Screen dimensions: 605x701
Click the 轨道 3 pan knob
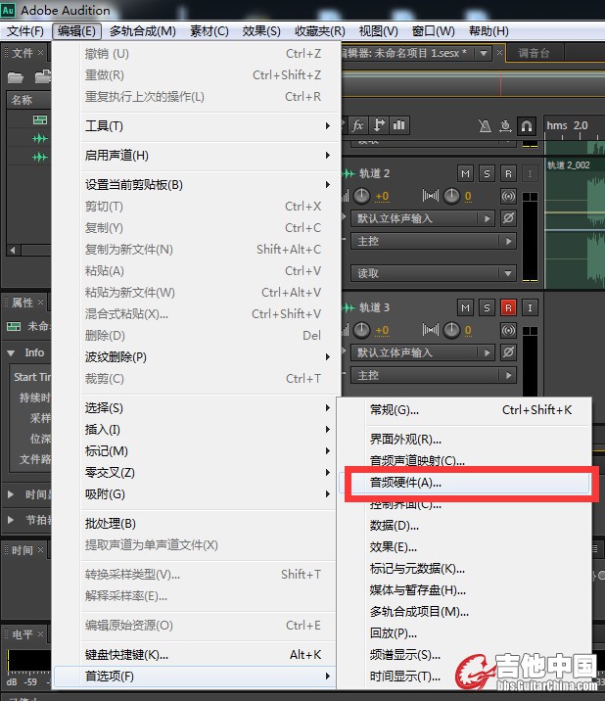click(451, 330)
